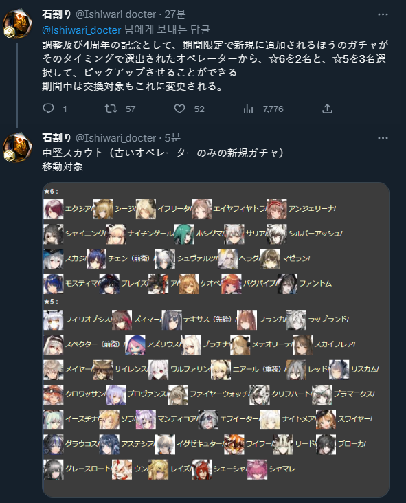View analytics showing 7,776 views

248,109
